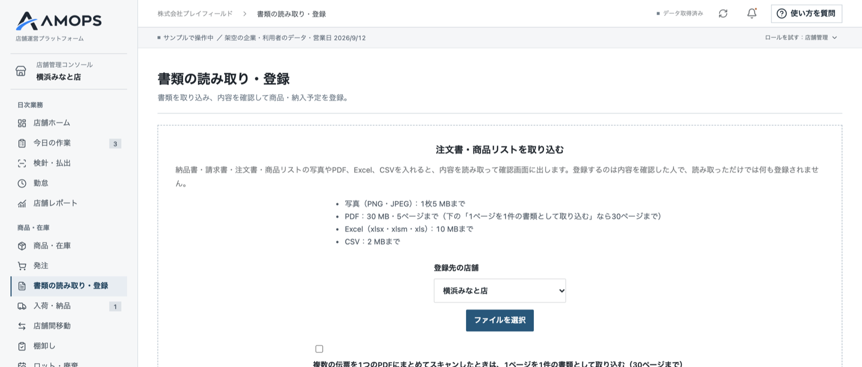Open the 店舗ホーム menu item
The height and width of the screenshot is (367, 862).
click(69, 123)
